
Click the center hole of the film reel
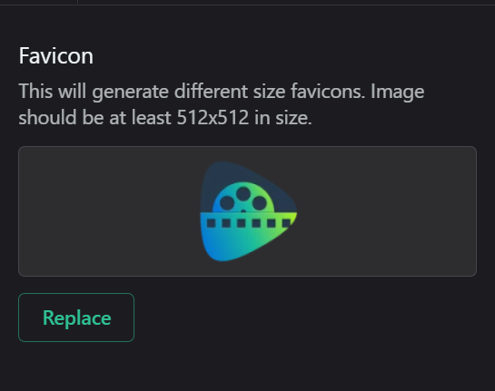243,211
